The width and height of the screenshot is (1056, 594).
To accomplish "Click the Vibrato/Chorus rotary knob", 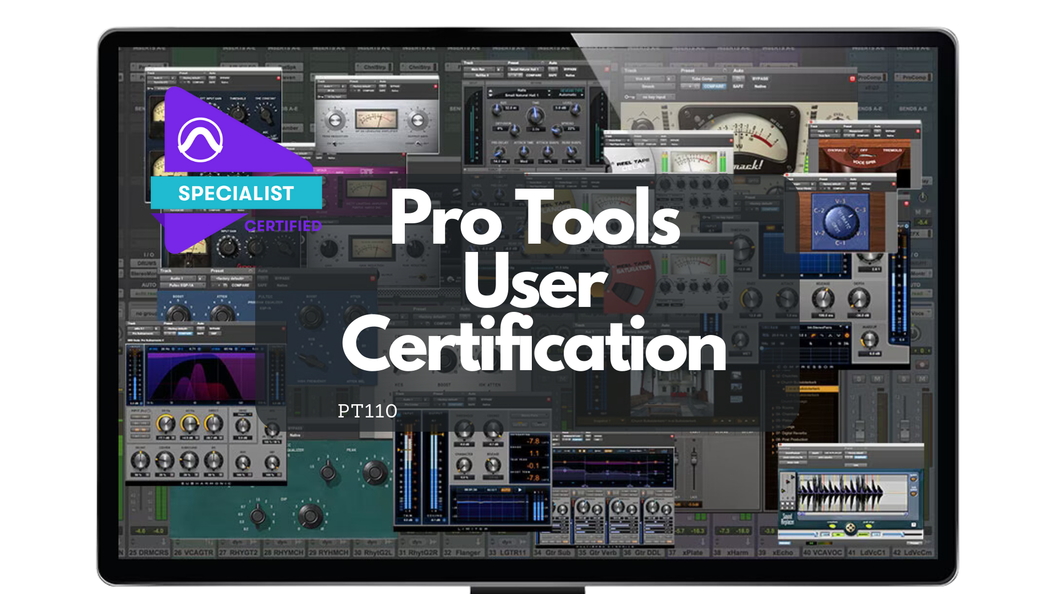I will coord(840,222).
